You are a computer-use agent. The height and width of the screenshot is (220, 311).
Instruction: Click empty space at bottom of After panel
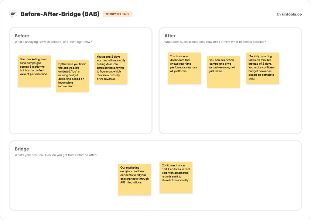tap(230, 115)
